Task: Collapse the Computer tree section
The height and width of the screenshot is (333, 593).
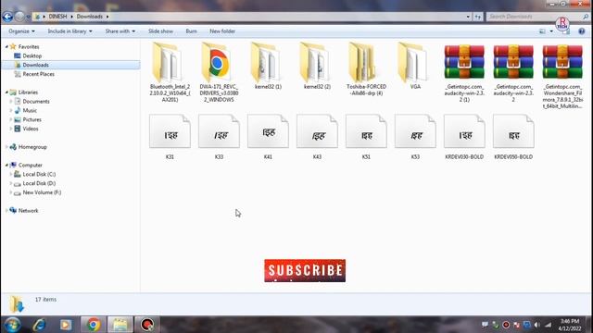Action: tap(6, 166)
